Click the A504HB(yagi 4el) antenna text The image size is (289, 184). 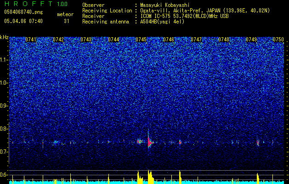click(162, 22)
